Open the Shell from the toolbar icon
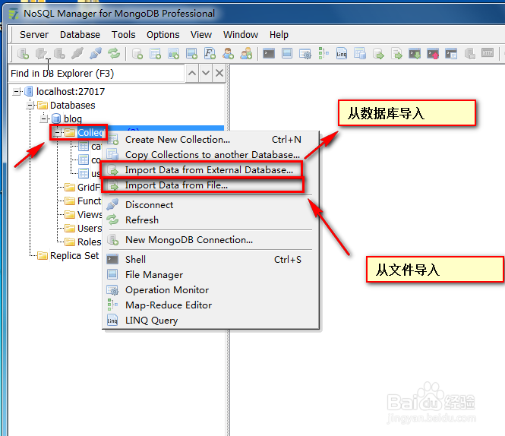Viewport: 505px width, 436px height. pos(269,53)
